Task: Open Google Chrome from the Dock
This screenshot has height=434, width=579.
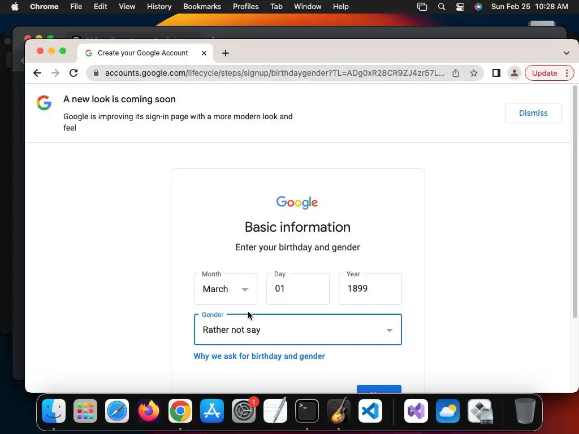Action: tap(180, 411)
